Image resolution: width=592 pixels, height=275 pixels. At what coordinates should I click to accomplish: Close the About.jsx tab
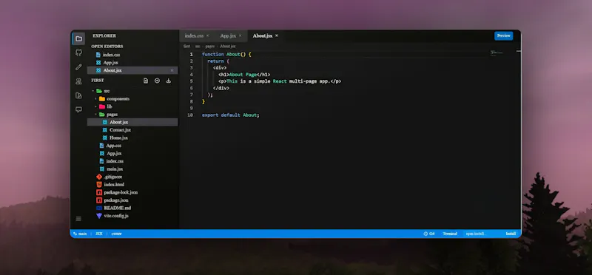point(276,35)
